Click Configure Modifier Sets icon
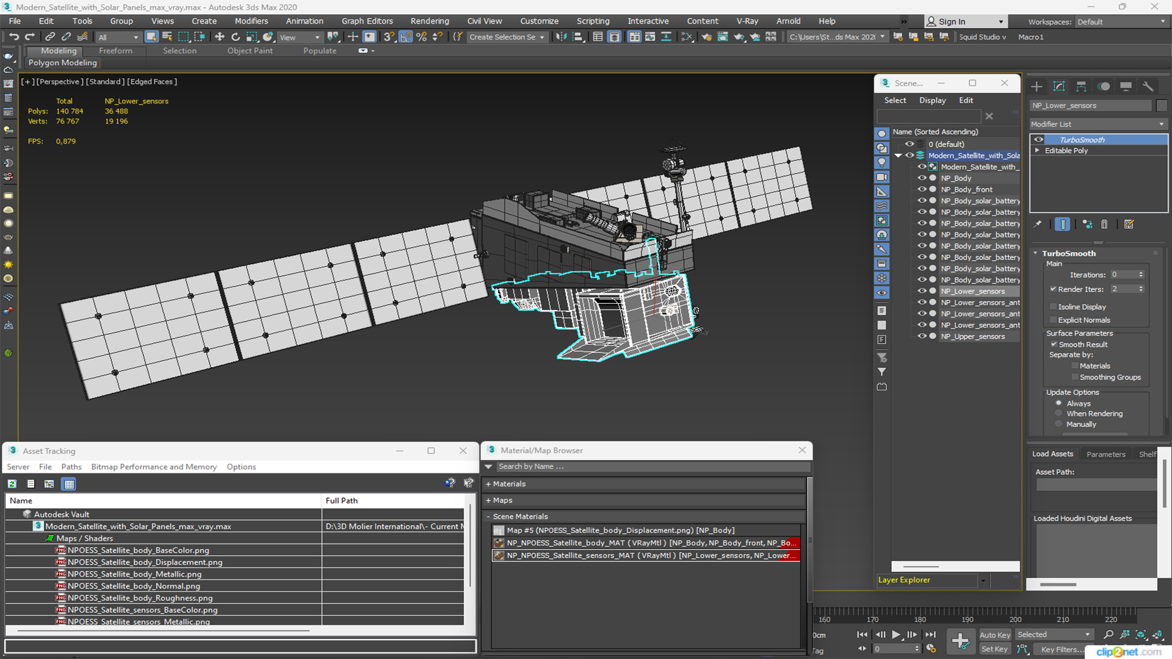The height and width of the screenshot is (659, 1172). coord(1129,225)
